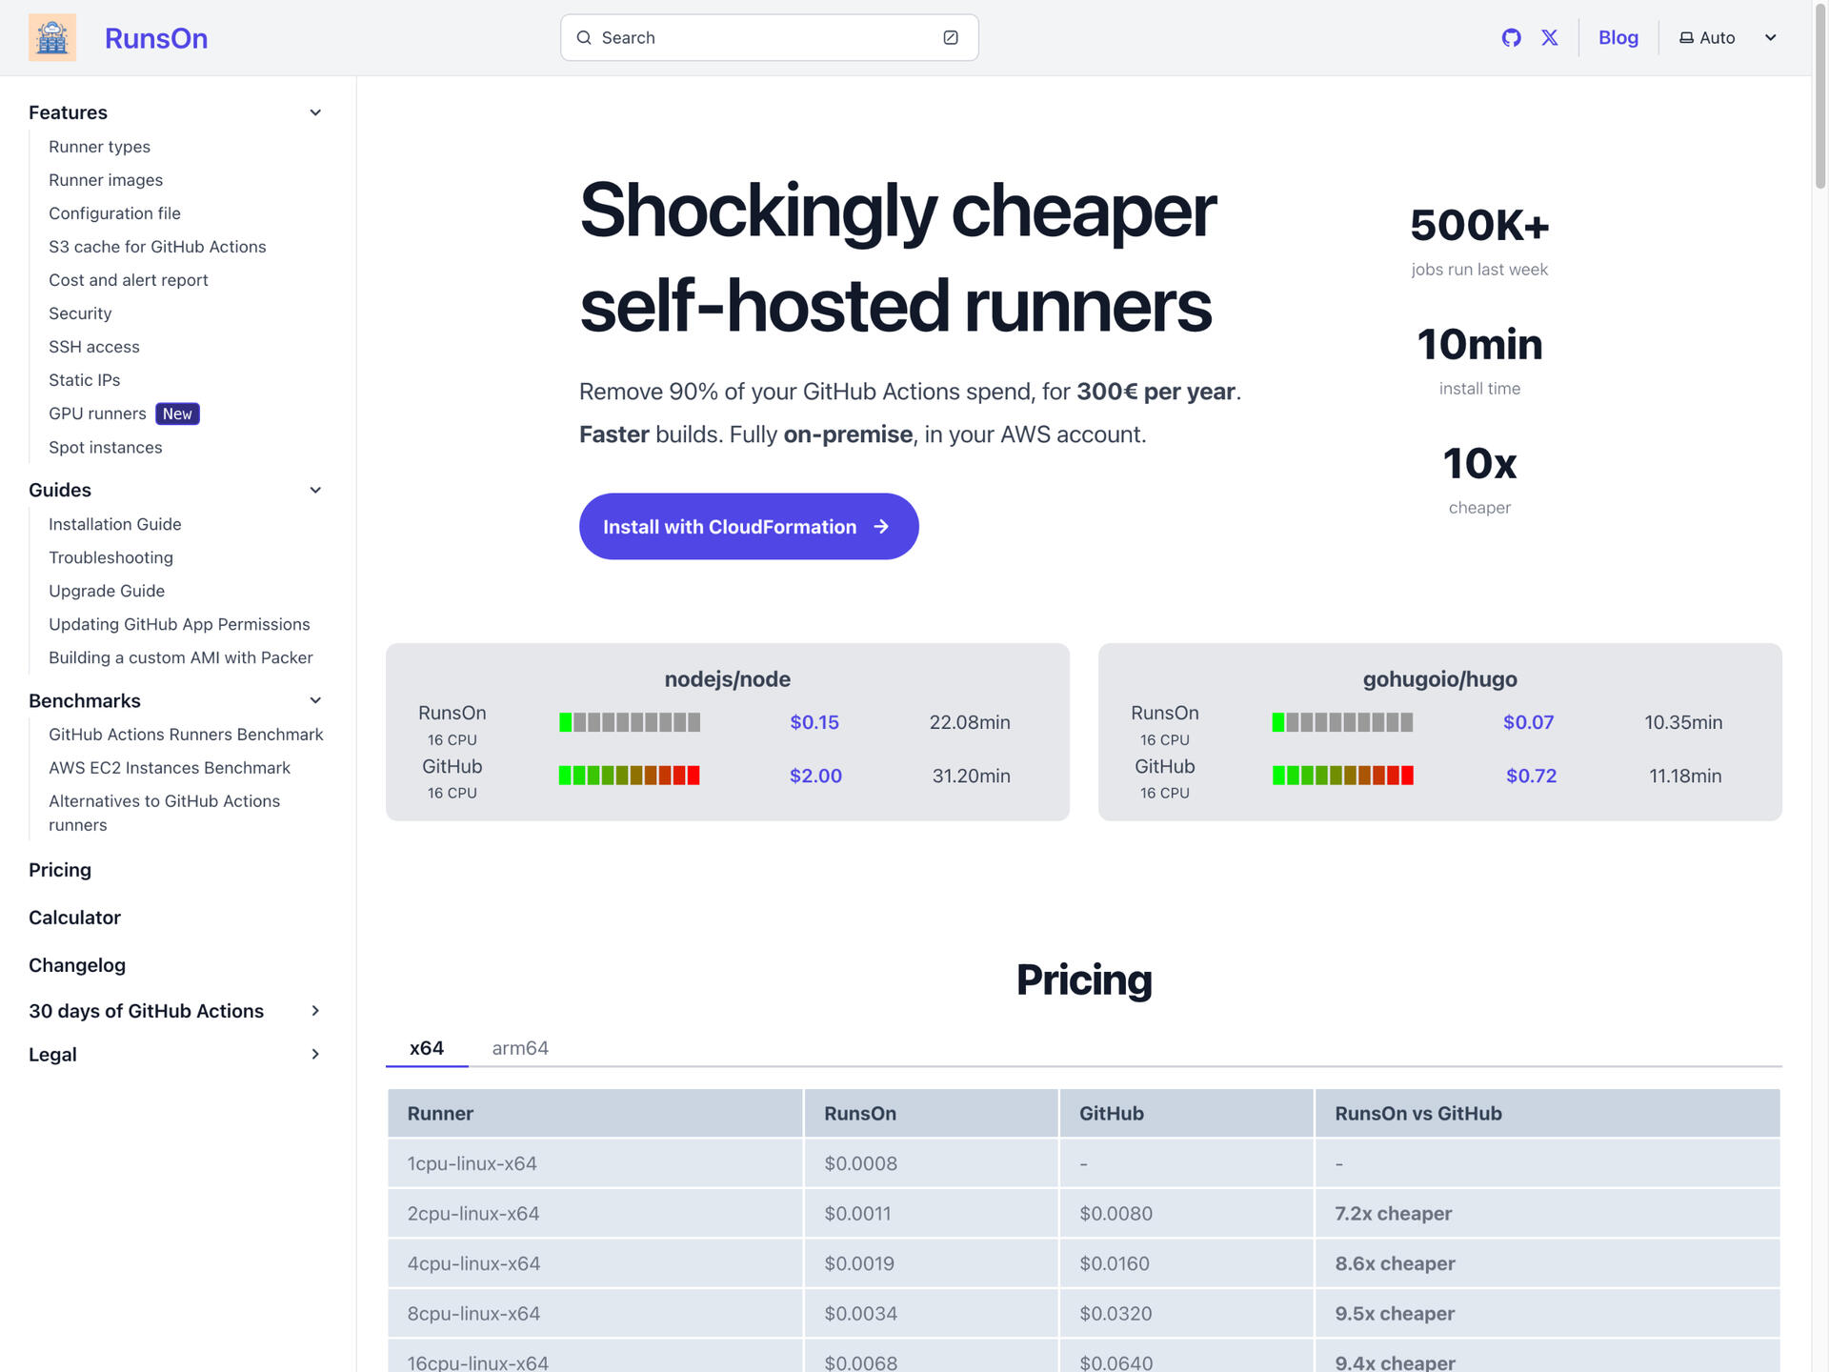Click Install with CloudFormation
This screenshot has height=1372, width=1829.
pos(749,526)
